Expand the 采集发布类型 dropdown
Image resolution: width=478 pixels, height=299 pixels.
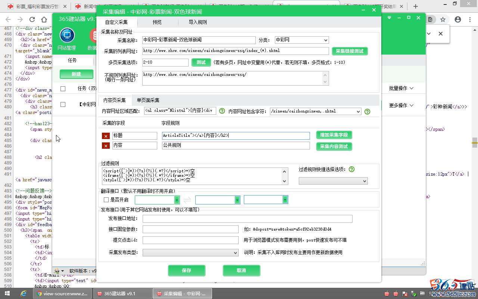click(190, 253)
